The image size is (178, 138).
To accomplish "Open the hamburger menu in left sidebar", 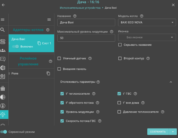I will point(3,20).
